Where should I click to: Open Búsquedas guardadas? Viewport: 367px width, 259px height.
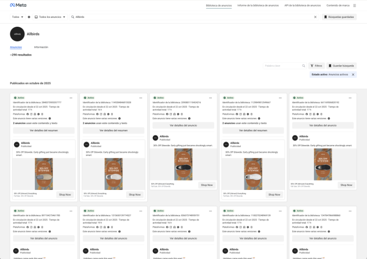pos(339,17)
